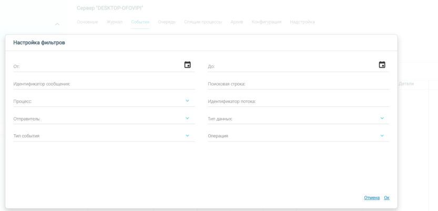
Task: Go to the Спящие процессы tab
Action: pyautogui.click(x=202, y=22)
